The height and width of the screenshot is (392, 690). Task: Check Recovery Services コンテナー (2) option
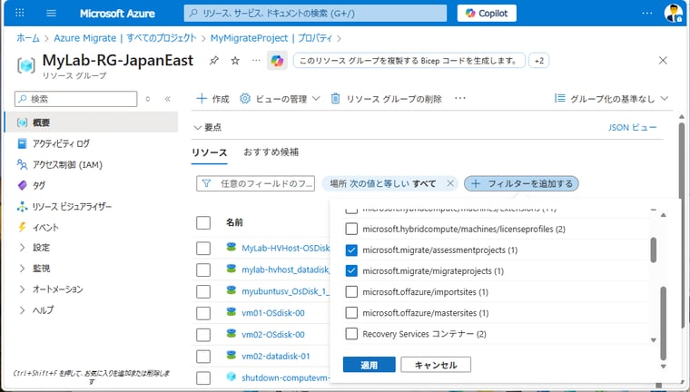click(351, 334)
